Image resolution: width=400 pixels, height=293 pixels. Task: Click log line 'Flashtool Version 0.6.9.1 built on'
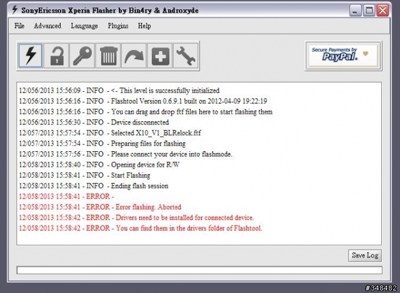(x=143, y=101)
